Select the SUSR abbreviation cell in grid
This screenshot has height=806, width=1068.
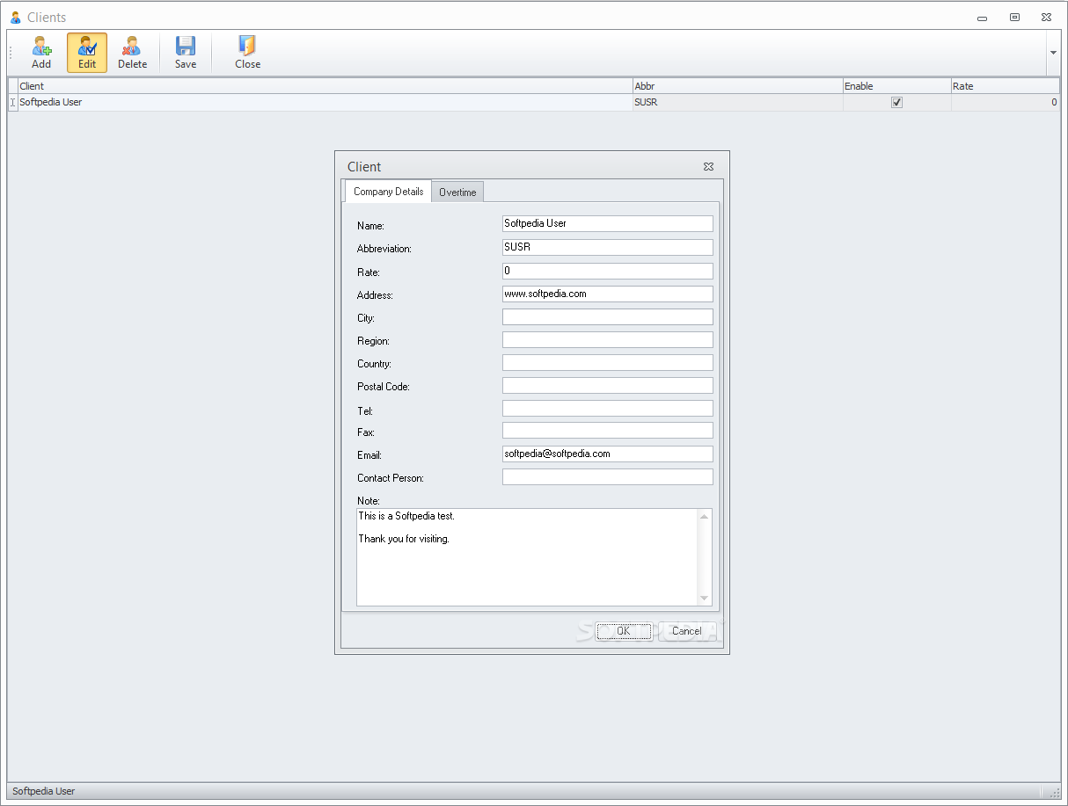point(737,102)
